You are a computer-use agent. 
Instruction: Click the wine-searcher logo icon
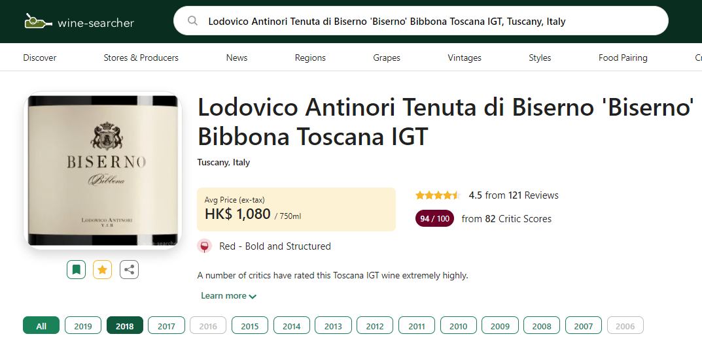pyautogui.click(x=38, y=22)
